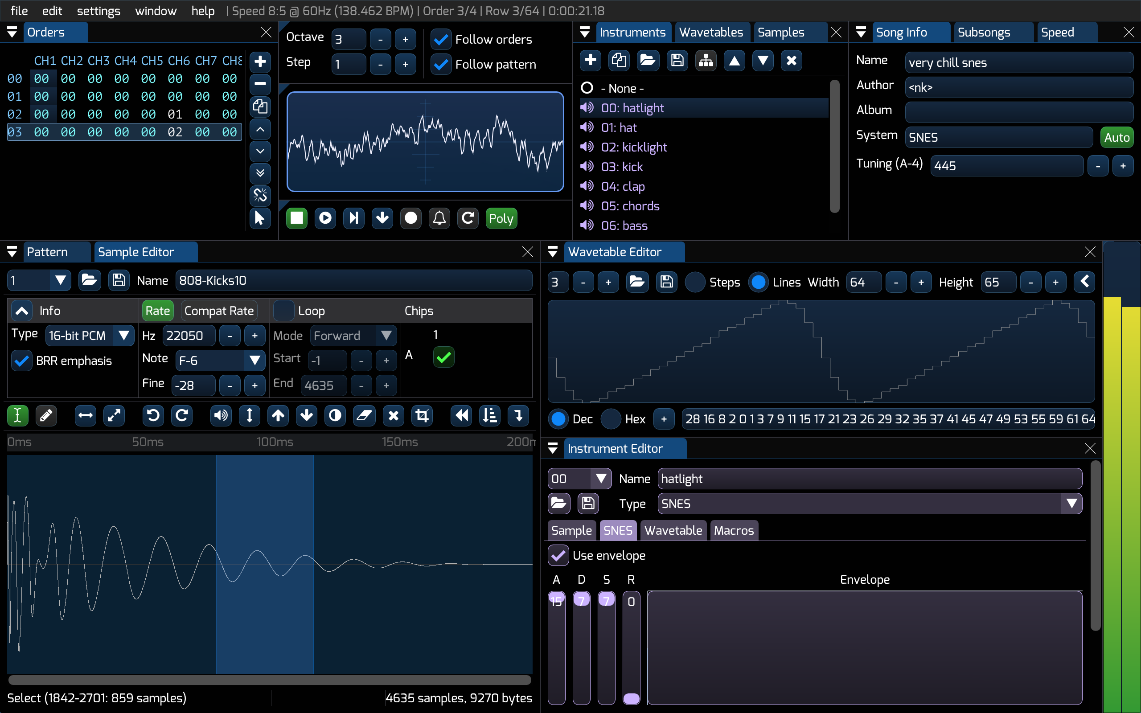This screenshot has width=1141, height=713.
Task: Click the stop button in transport controls
Action: click(296, 218)
